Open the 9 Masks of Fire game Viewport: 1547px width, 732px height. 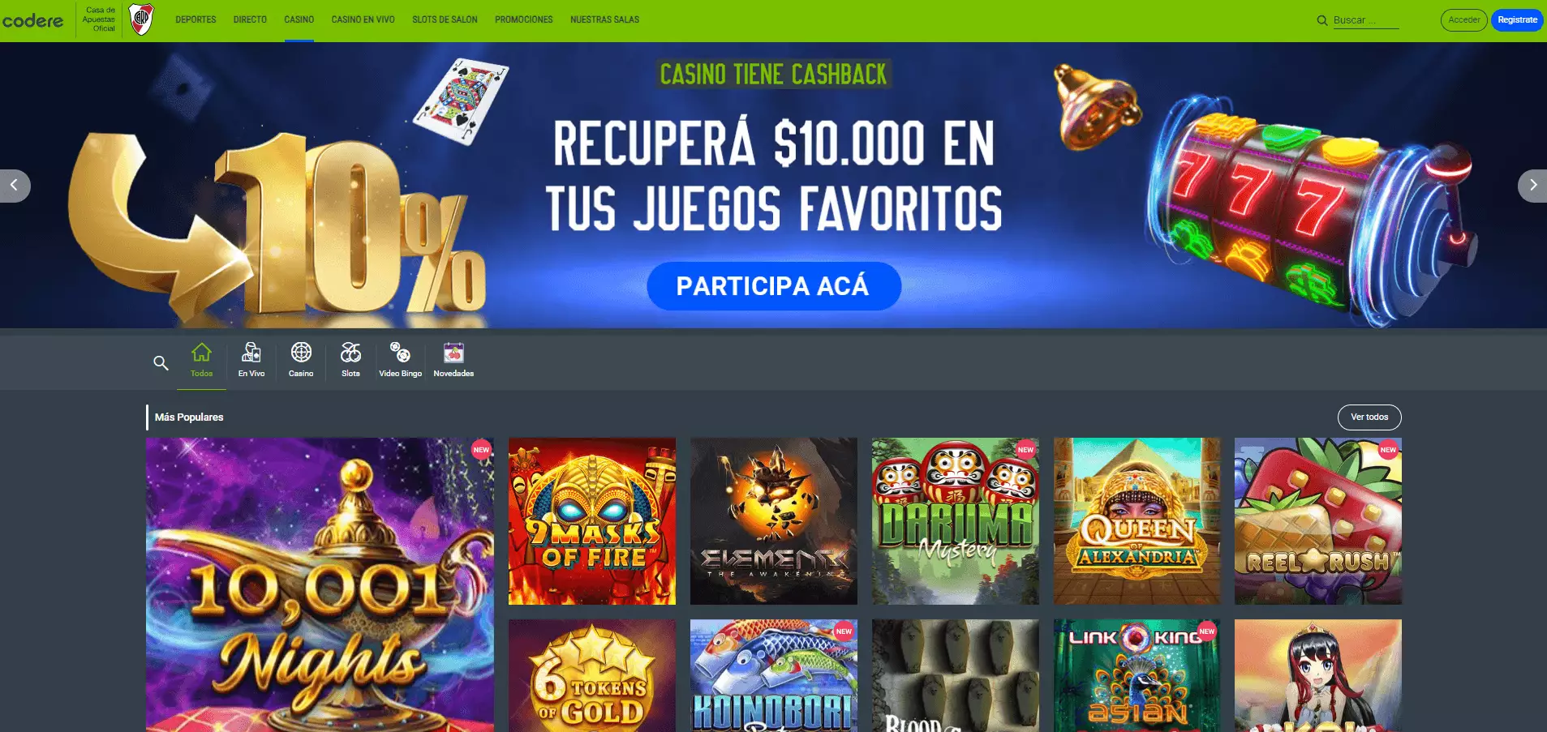click(x=592, y=521)
